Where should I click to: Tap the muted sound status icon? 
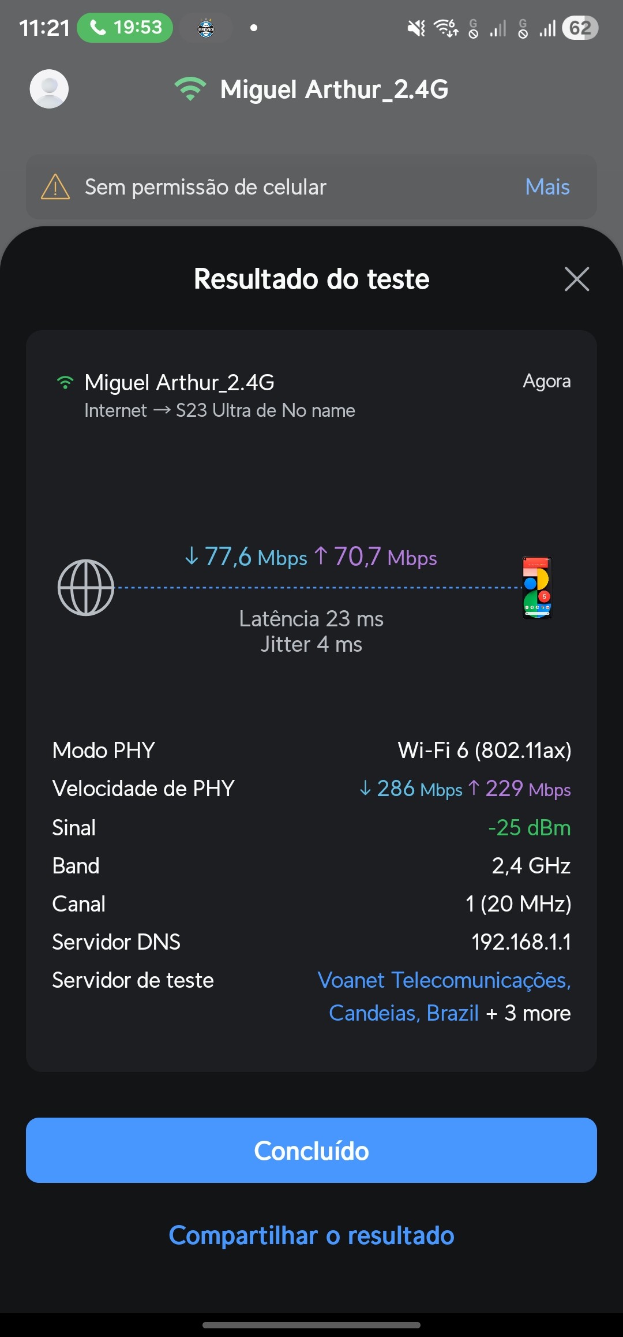pyautogui.click(x=416, y=28)
